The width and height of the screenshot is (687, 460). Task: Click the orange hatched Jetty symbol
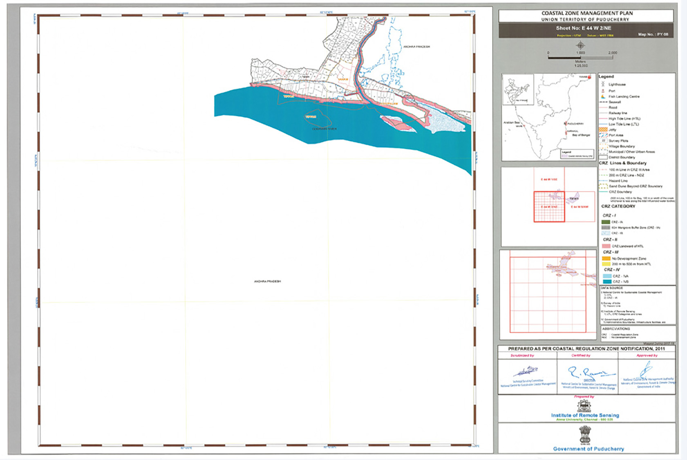pos(603,129)
